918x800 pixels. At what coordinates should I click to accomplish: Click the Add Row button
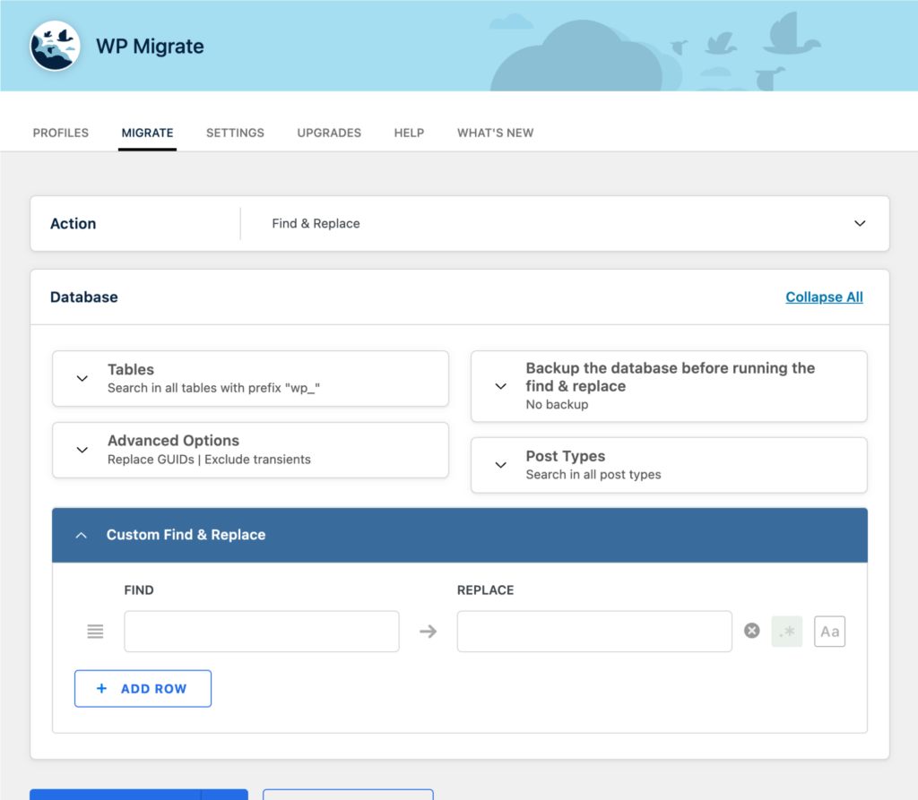[143, 689]
